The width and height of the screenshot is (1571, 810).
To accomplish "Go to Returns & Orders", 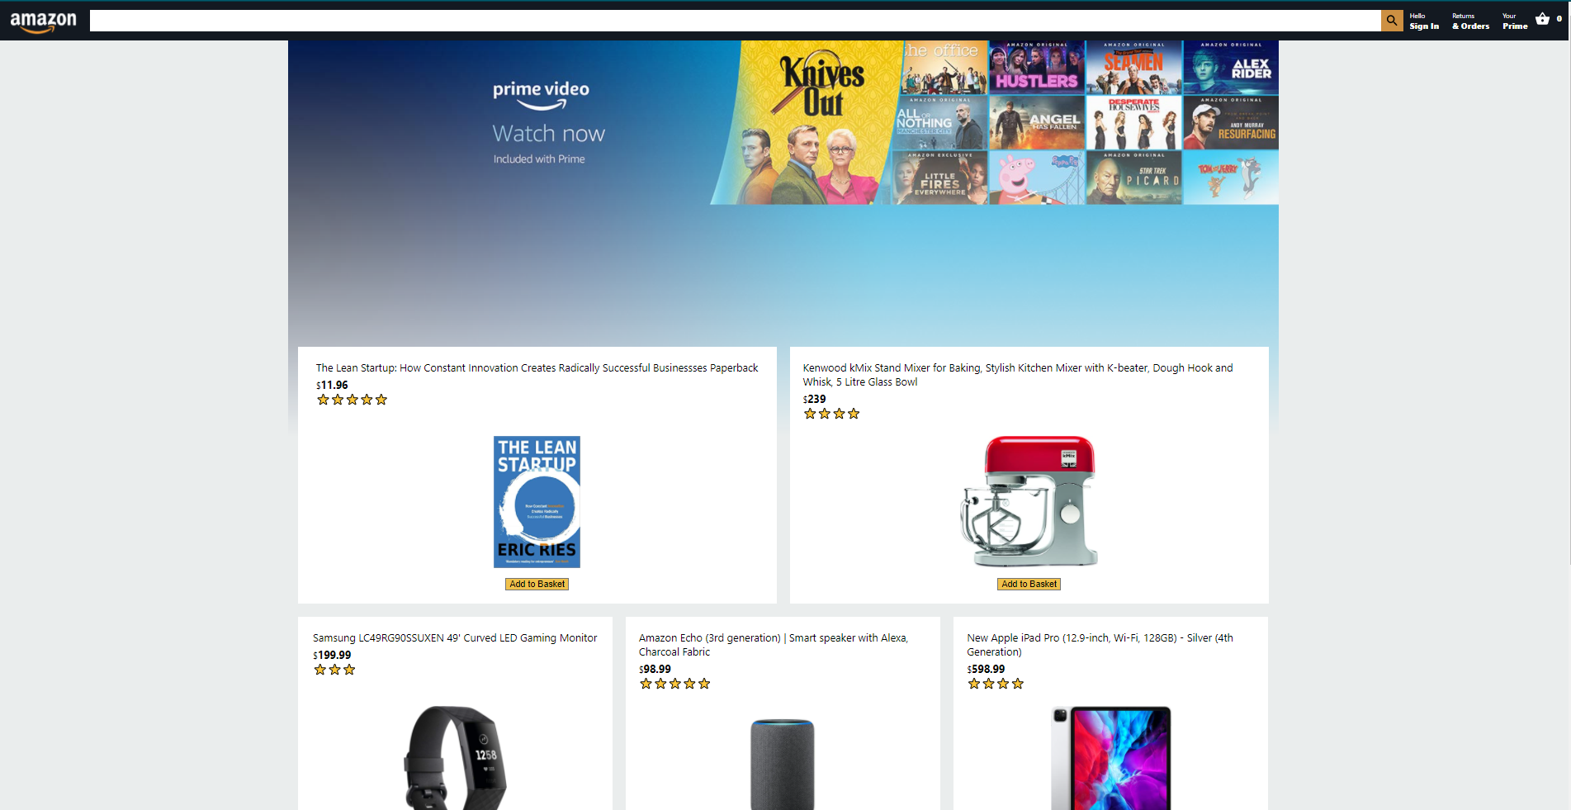I will click(x=1470, y=21).
